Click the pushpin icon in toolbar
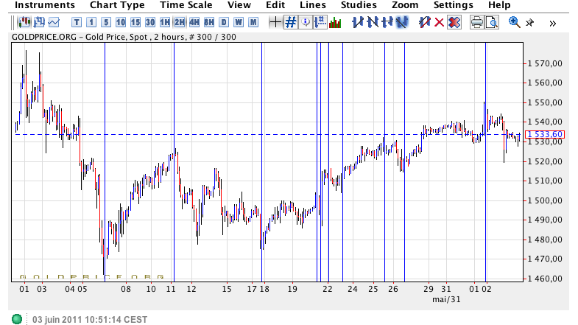 pos(529,22)
